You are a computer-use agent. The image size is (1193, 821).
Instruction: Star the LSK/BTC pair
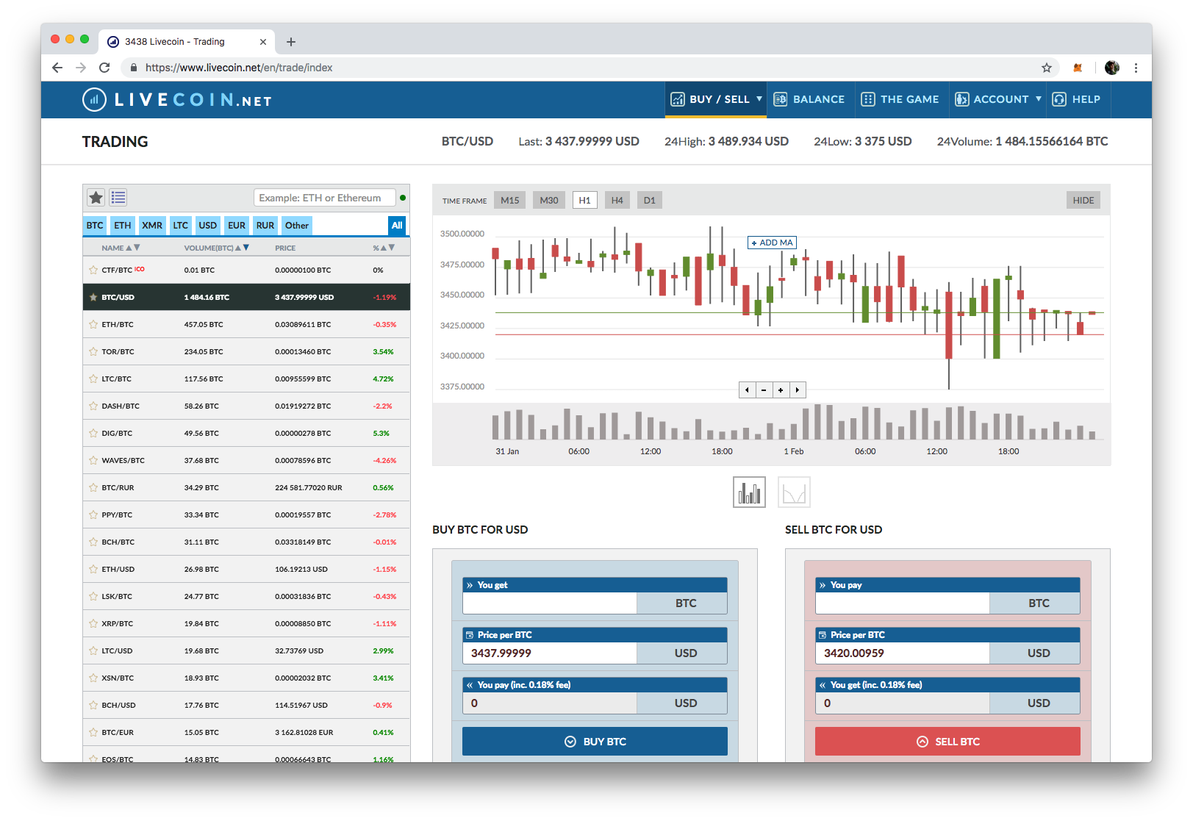[x=93, y=596]
